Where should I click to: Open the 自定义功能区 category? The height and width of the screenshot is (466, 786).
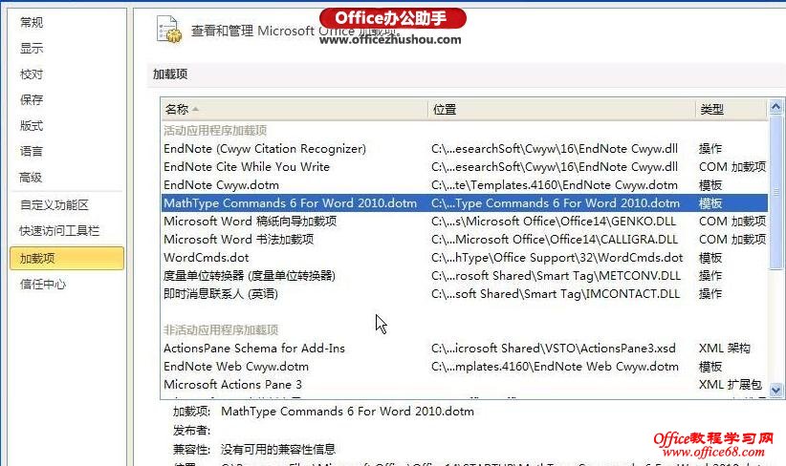coord(55,205)
